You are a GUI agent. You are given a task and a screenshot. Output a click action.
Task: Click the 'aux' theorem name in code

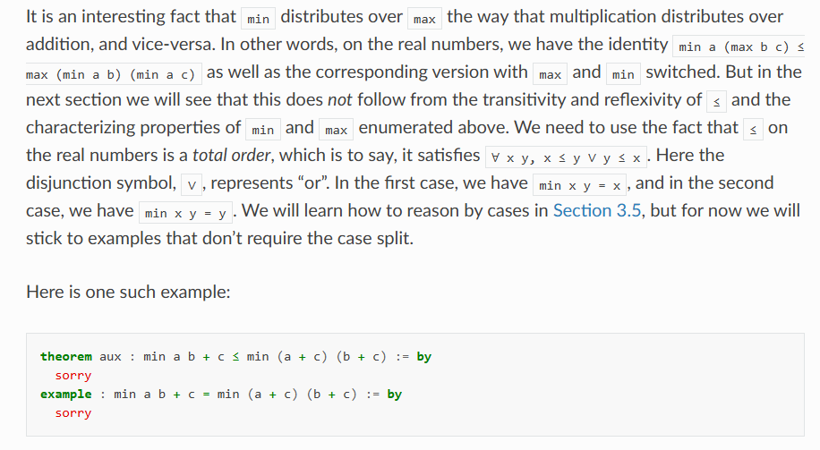(110, 356)
